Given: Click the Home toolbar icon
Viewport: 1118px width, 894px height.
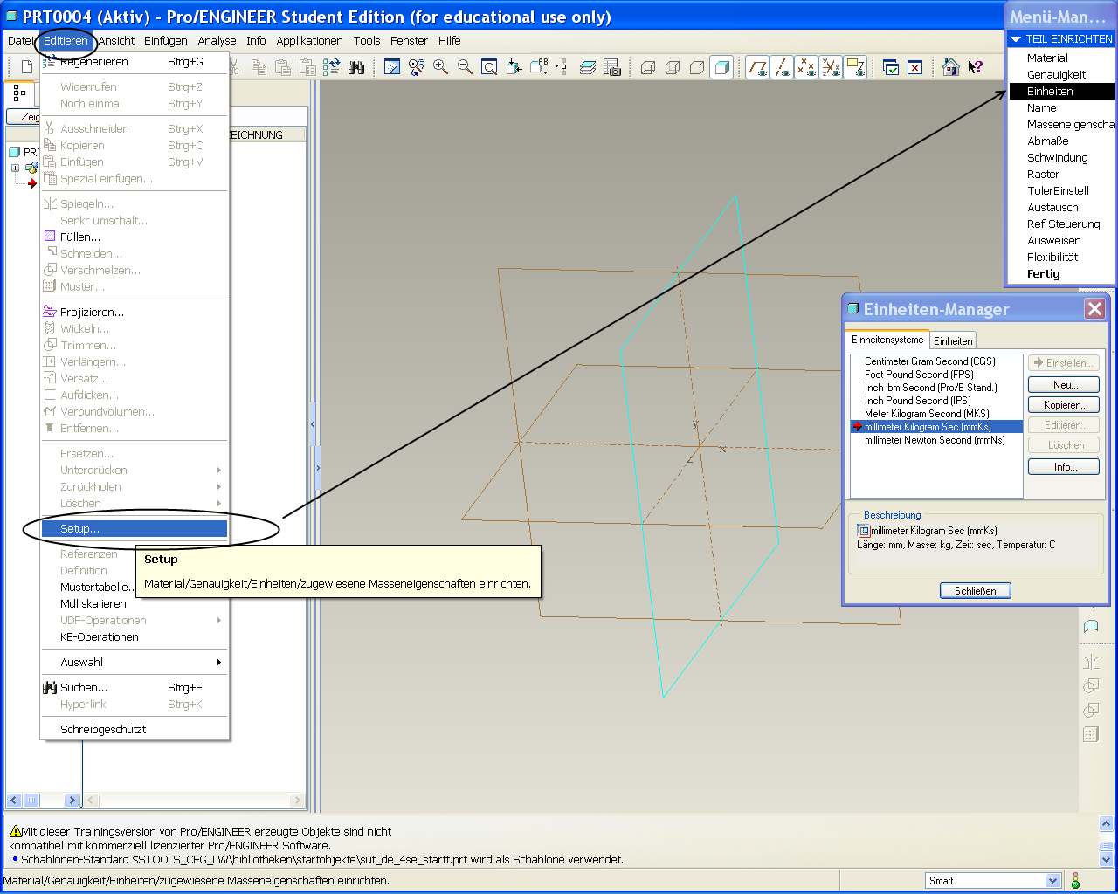Looking at the screenshot, I should click(951, 67).
